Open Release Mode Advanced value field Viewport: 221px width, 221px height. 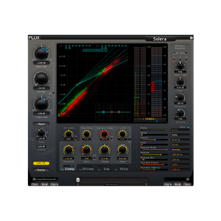tap(180, 149)
